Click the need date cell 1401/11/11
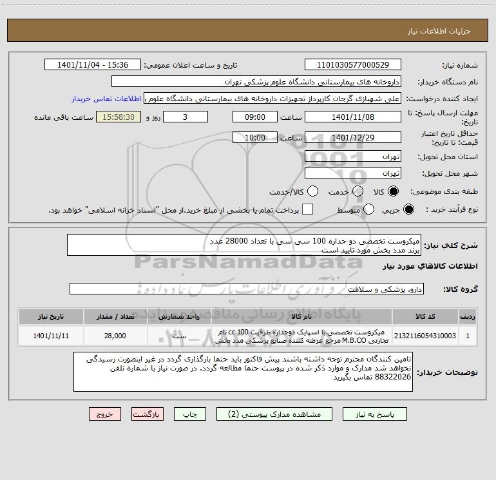 coord(51,336)
